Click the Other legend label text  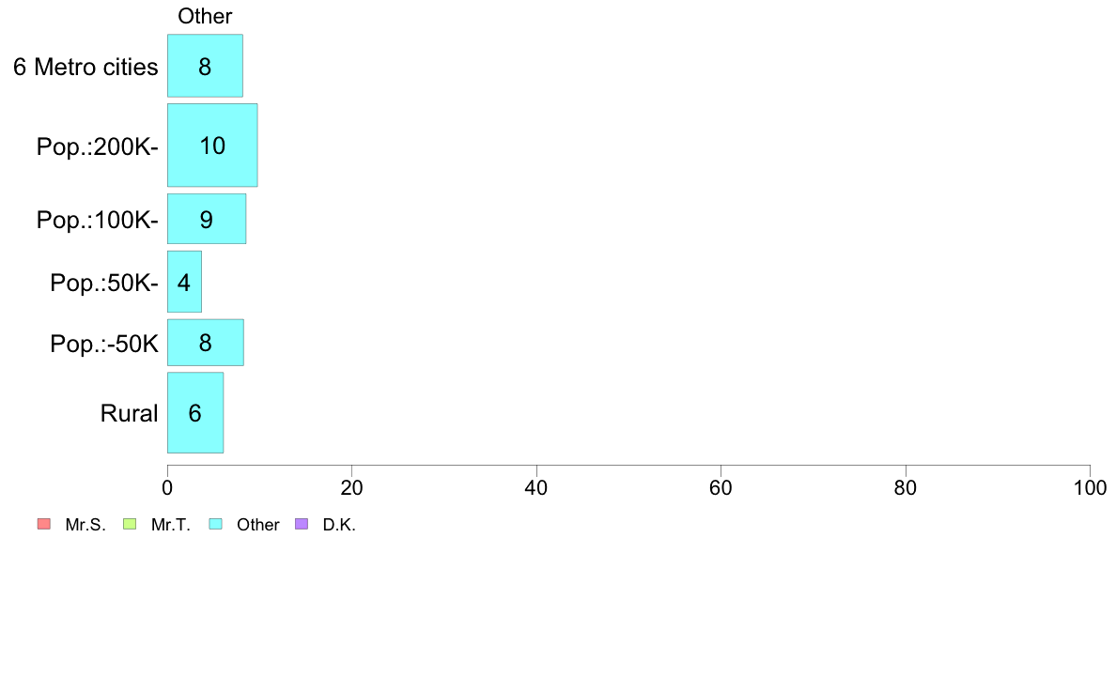click(x=258, y=525)
